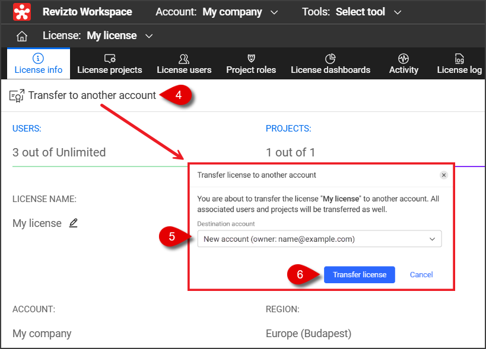This screenshot has width=486, height=349.
Task: Open the License log tab
Action: pos(459,64)
